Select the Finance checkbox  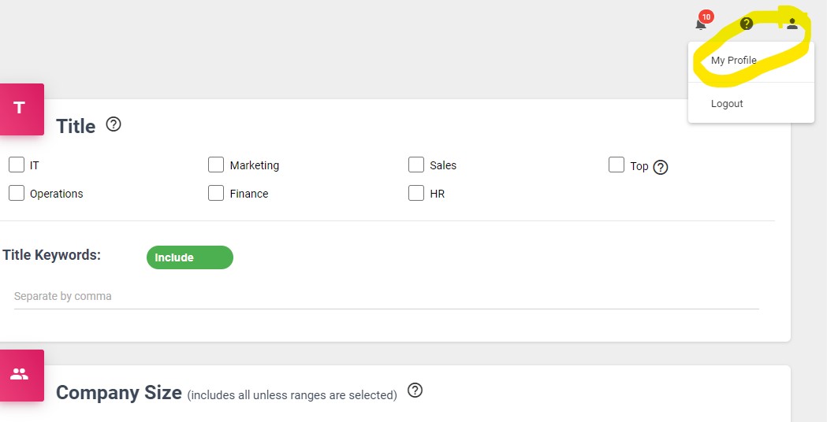point(216,193)
